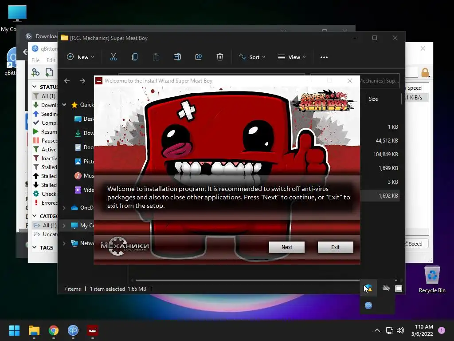Image resolution: width=454 pixels, height=341 pixels.
Task: Select Checking filter in qBittorrent
Action: tap(45, 194)
